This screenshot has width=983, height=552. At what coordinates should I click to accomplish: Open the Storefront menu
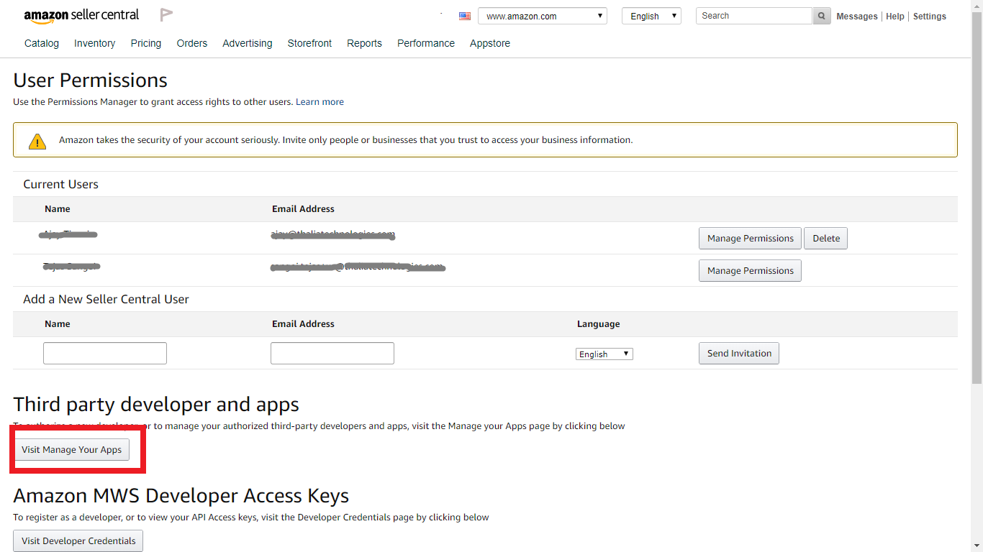tap(309, 43)
